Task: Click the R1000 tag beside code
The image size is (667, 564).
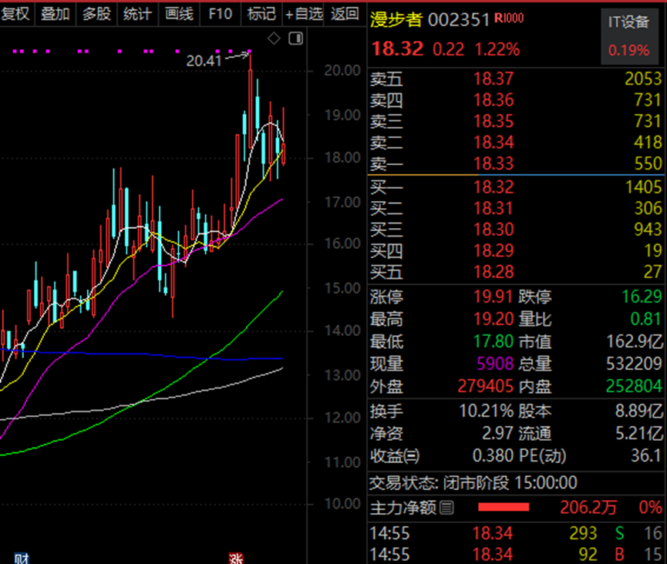Action: click(x=509, y=18)
